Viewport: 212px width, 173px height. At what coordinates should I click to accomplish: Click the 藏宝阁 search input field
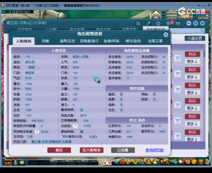(x=187, y=30)
